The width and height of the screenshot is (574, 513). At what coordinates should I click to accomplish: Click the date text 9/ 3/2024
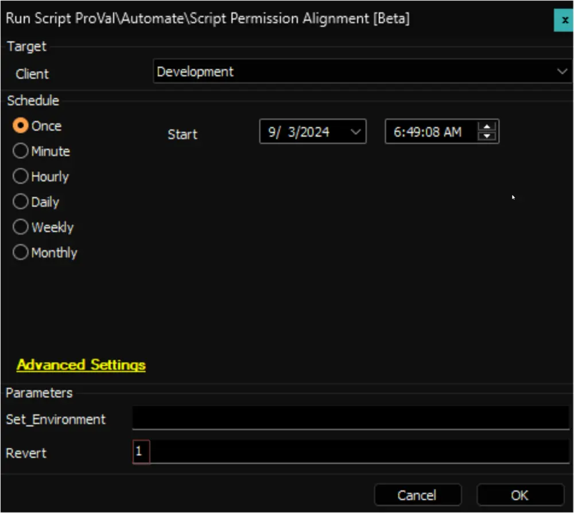pyautogui.click(x=298, y=132)
